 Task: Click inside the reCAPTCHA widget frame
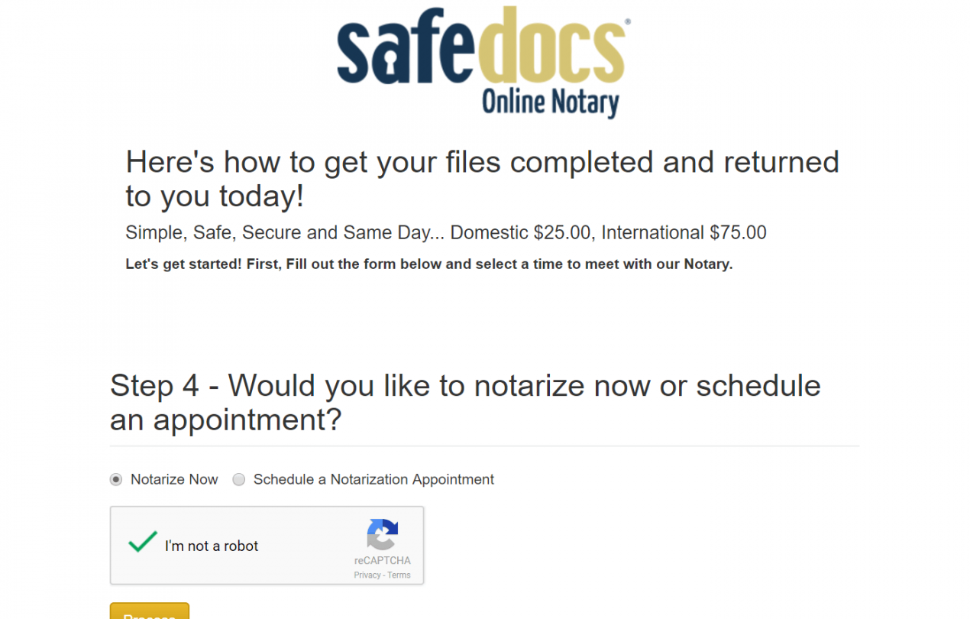(267, 546)
